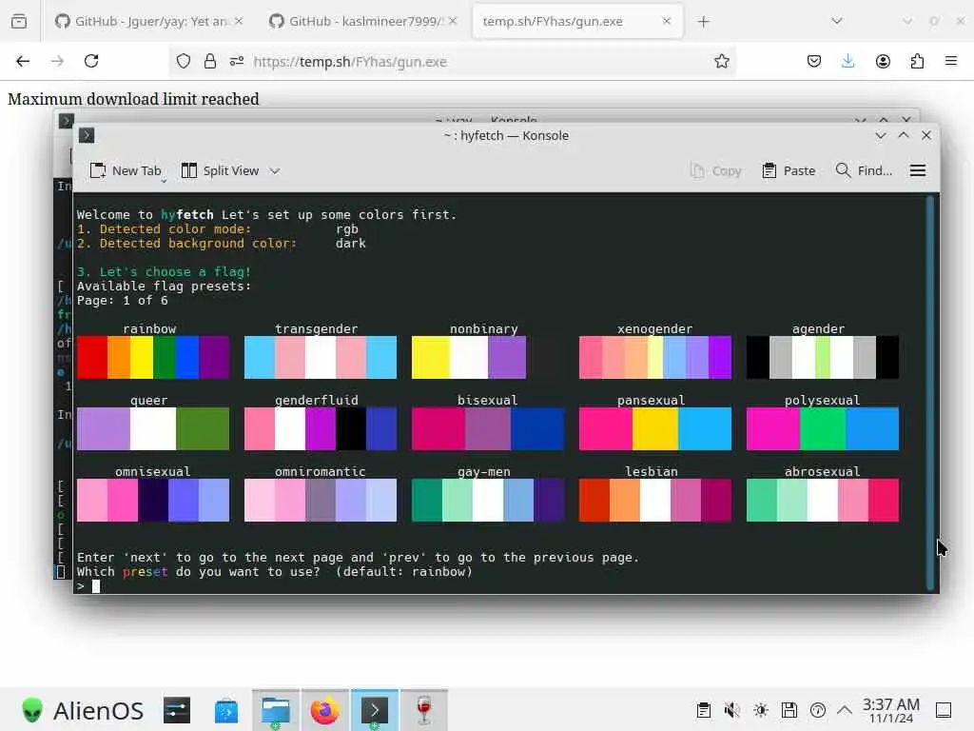The image size is (974, 731).
Task: Bookmark this page with the star icon
Action: pyautogui.click(x=721, y=61)
